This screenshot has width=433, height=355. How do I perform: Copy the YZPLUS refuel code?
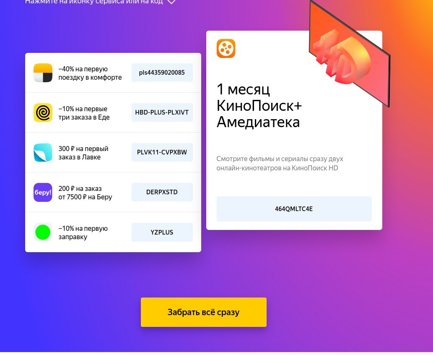[162, 232]
